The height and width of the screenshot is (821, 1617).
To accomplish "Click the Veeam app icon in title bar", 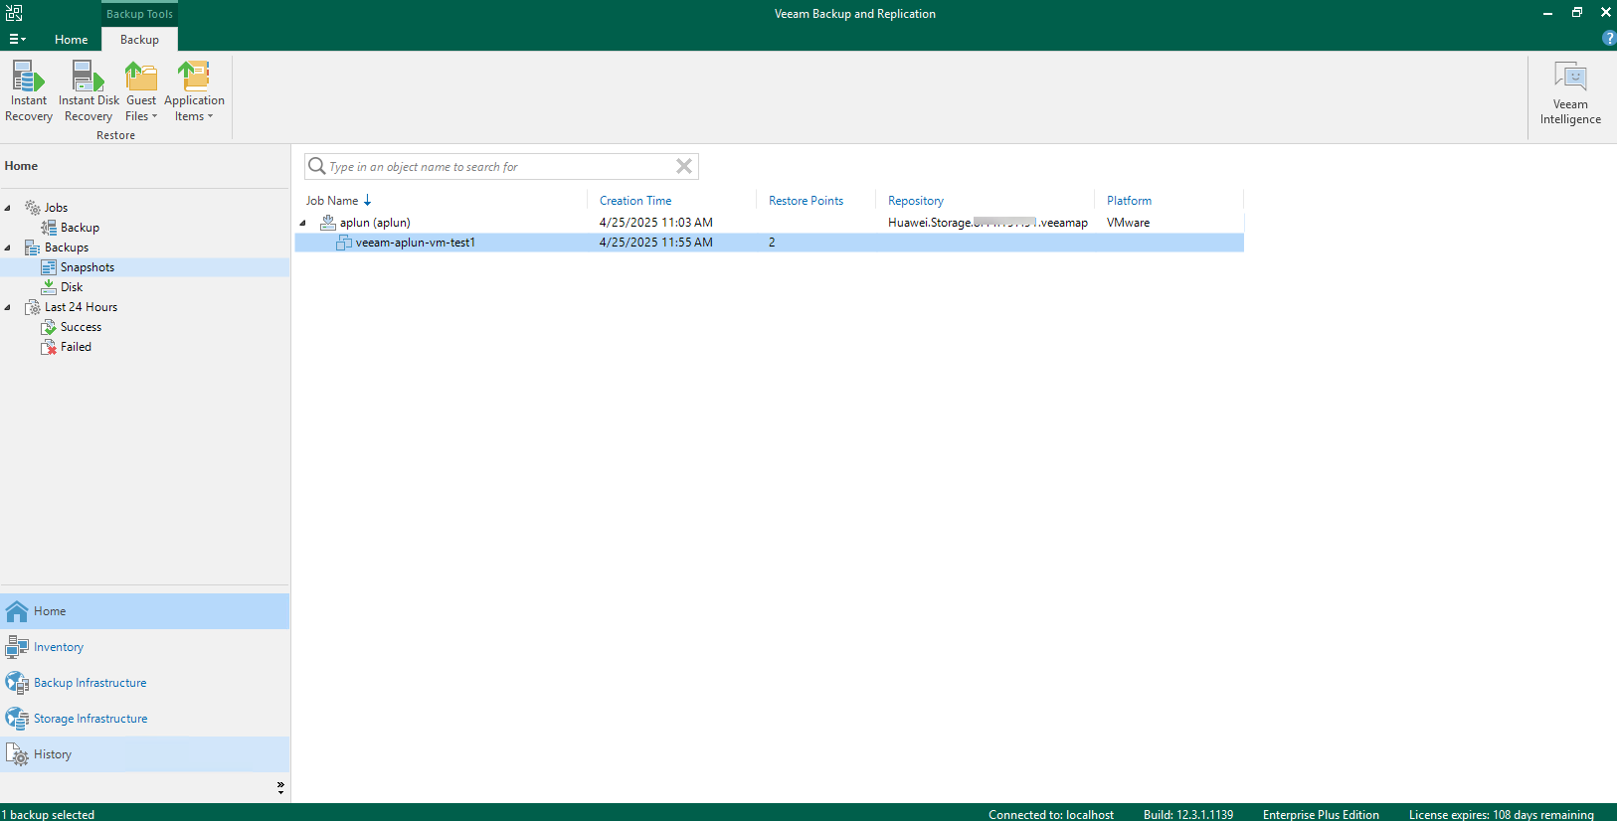I will pos(14,13).
